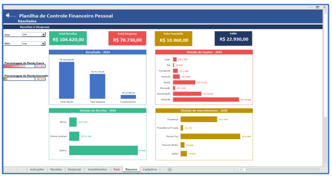Click the 67,6% spent income value
This screenshot has height=177, width=332.
click(40, 66)
